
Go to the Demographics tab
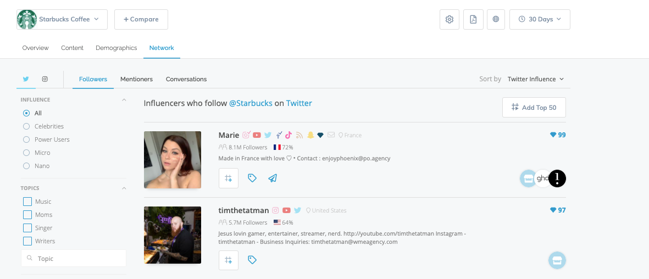click(117, 48)
